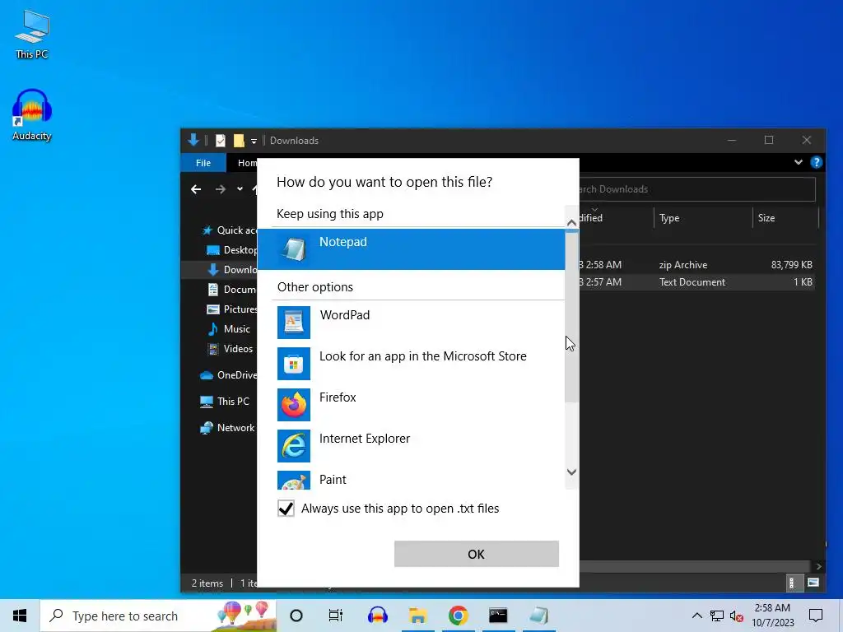
Task: Select the zip Archive file row
Action: [x=696, y=265]
